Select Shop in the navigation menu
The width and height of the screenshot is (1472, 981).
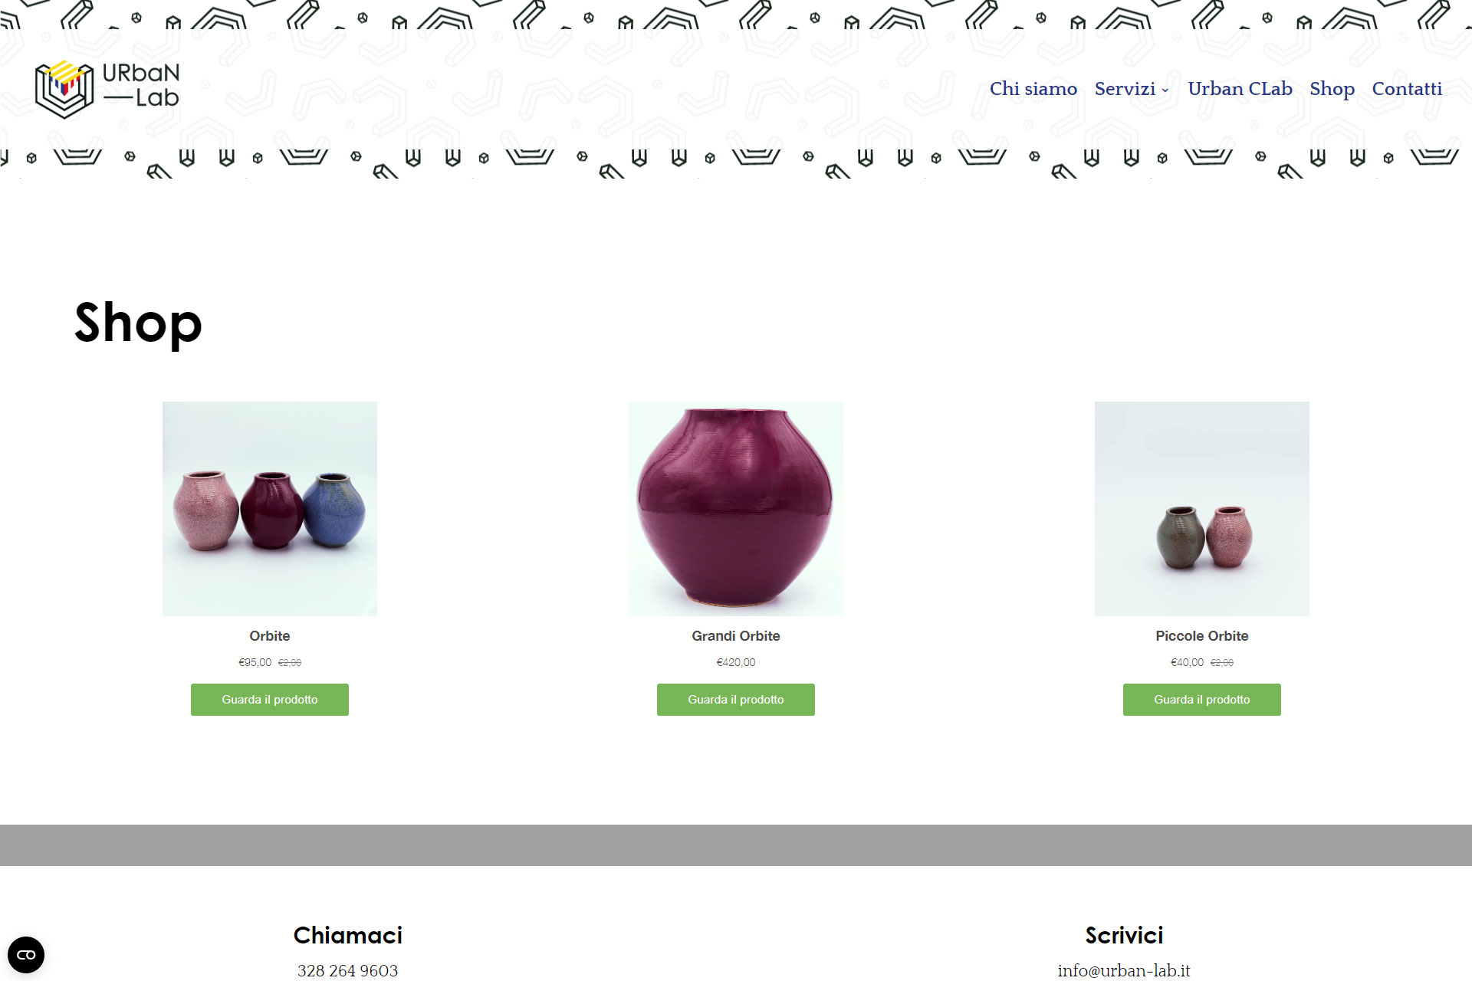[x=1332, y=89]
